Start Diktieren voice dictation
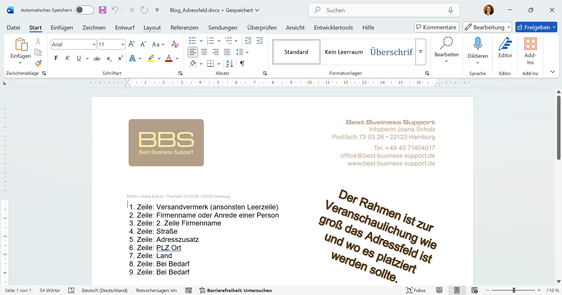Screen dimensions: 562x295 [478, 48]
